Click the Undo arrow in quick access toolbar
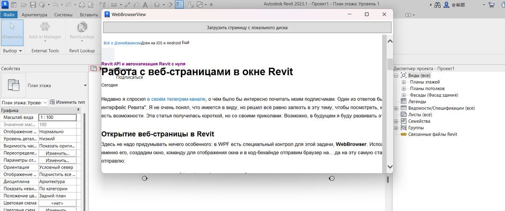This screenshot has height=211, width=505. point(55,5)
